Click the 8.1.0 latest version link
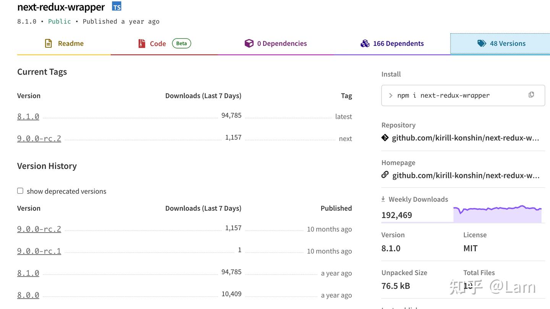The height and width of the screenshot is (309, 550). click(28, 116)
